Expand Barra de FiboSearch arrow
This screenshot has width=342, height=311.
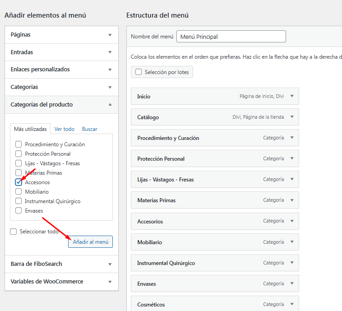point(110,264)
